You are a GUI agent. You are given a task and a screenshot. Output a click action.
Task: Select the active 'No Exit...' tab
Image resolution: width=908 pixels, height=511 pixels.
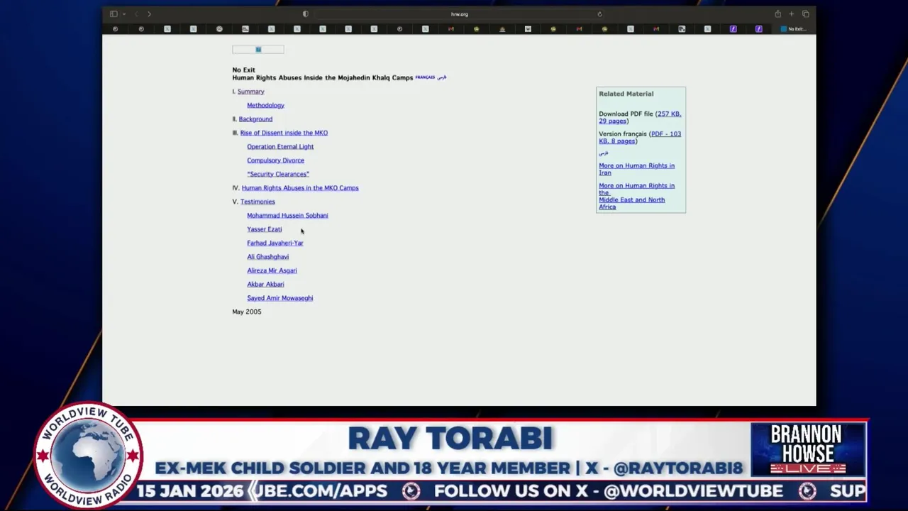coord(794,29)
